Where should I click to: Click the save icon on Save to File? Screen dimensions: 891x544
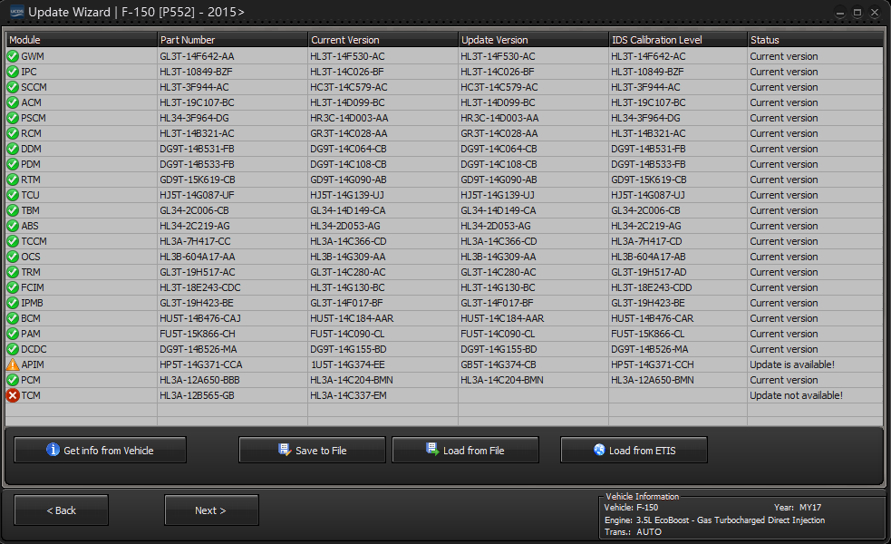tap(285, 450)
